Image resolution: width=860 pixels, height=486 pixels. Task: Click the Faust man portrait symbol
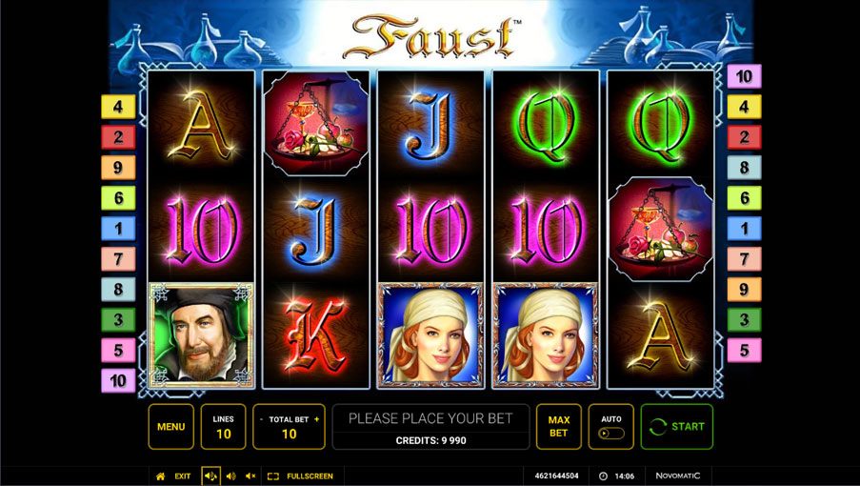[201, 335]
